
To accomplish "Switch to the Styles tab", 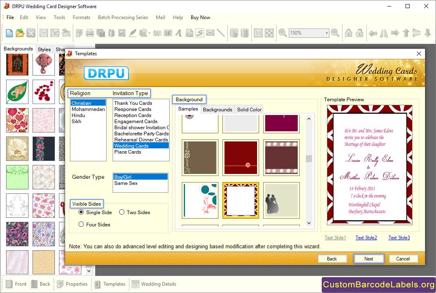I will (x=44, y=49).
